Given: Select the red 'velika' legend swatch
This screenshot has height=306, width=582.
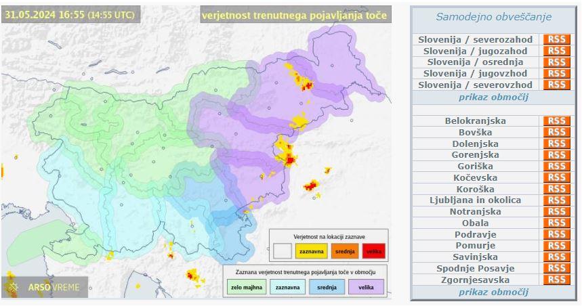Looking at the screenshot, I should (x=373, y=251).
